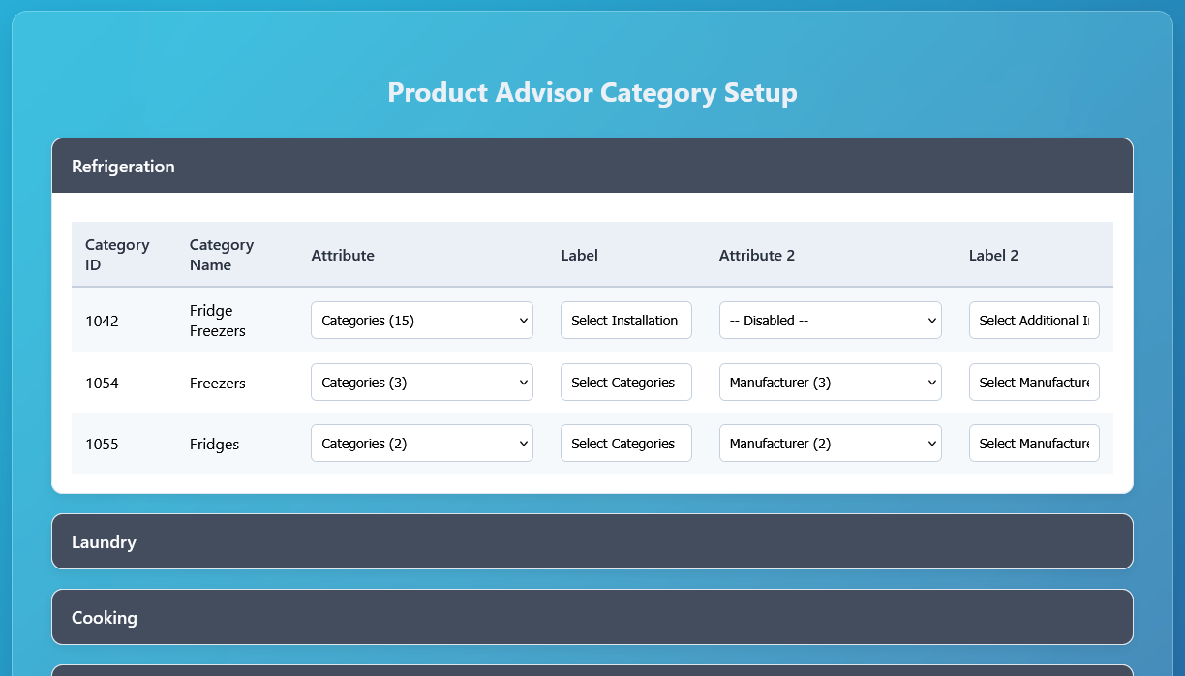Image resolution: width=1185 pixels, height=676 pixels.
Task: Select the category ID 1042 cell
Action: 102,322
